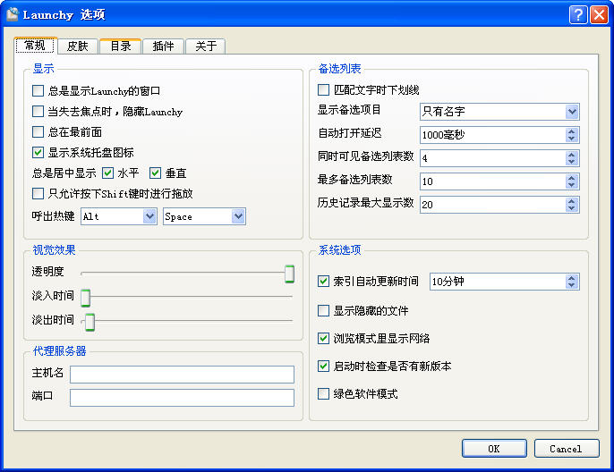Click the 淡入时间 slider handle

pyautogui.click(x=85, y=298)
